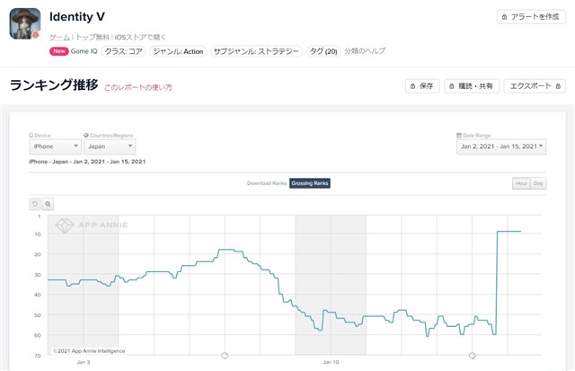Viewport: 575px width, 371px height.
Task: Select the Hour granularity toggle
Action: point(521,183)
